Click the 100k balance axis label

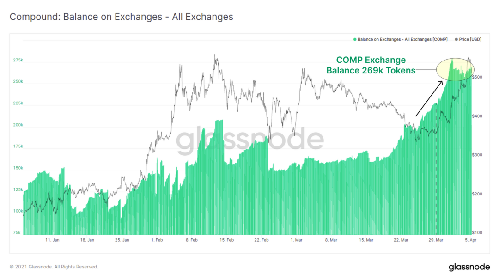pos(18,211)
